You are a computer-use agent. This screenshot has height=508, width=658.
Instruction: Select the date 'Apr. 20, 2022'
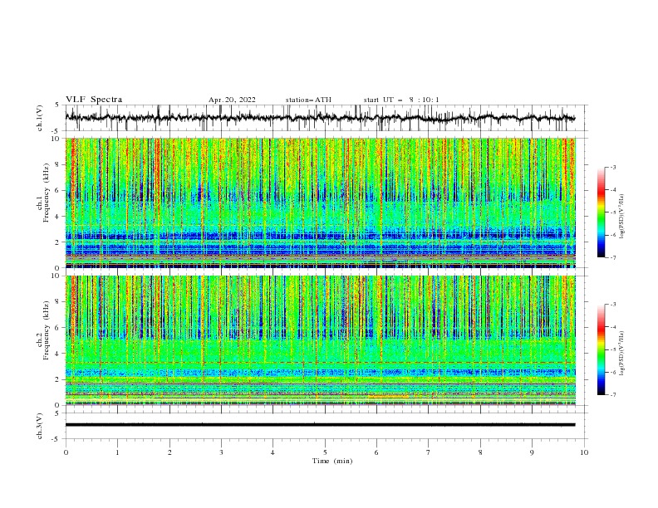click(x=232, y=100)
